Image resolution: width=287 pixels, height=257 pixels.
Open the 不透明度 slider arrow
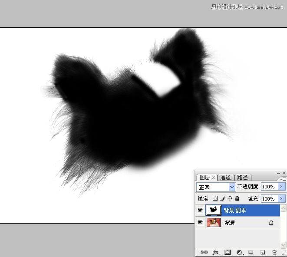281,187
